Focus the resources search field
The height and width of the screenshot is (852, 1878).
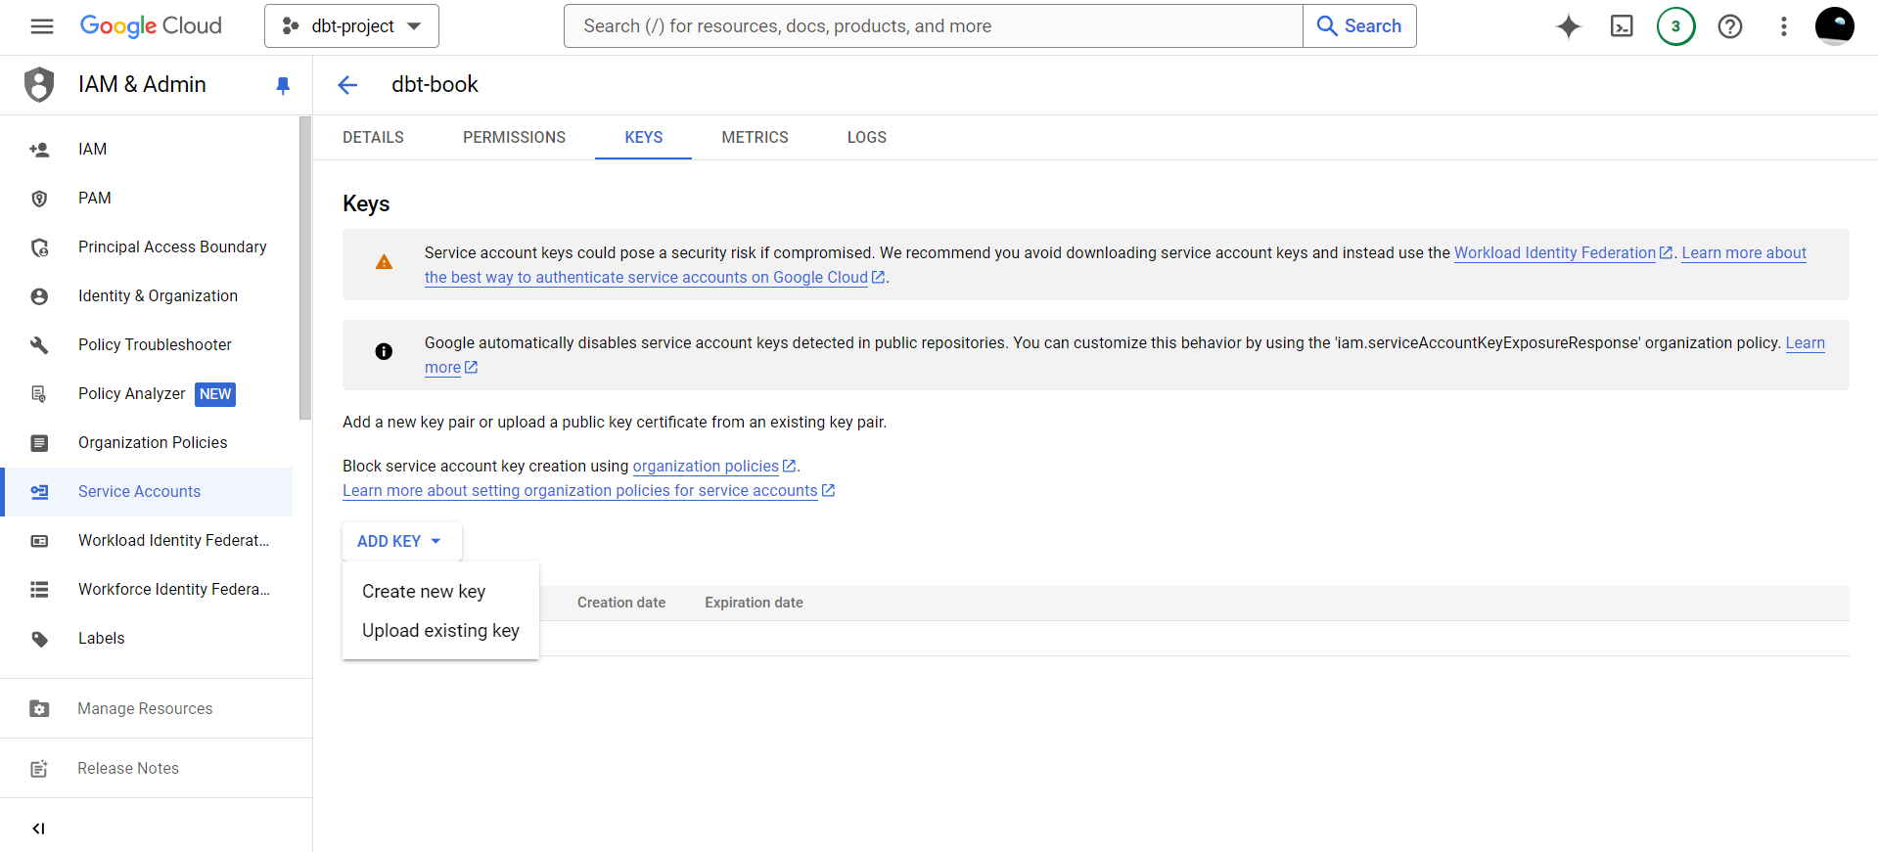tap(934, 26)
